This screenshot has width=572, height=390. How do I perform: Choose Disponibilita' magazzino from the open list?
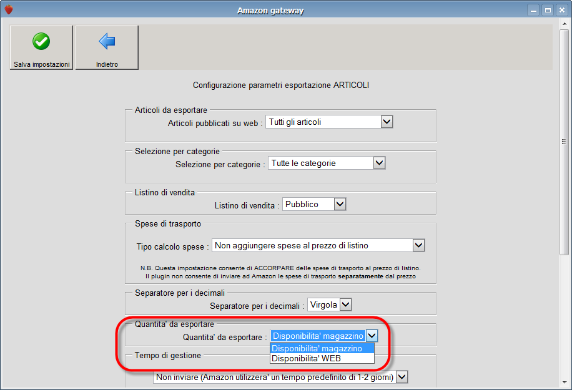click(322, 348)
